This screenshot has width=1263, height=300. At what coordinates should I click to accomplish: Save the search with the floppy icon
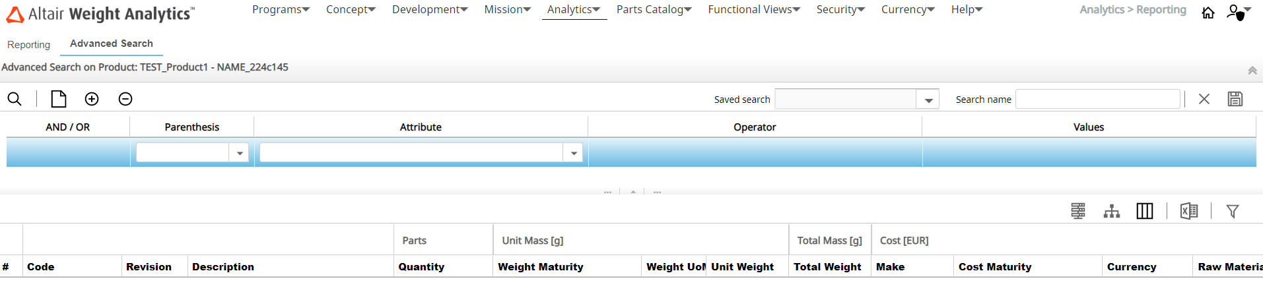point(1235,99)
